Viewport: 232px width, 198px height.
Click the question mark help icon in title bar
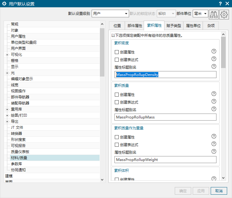click(x=220, y=4)
